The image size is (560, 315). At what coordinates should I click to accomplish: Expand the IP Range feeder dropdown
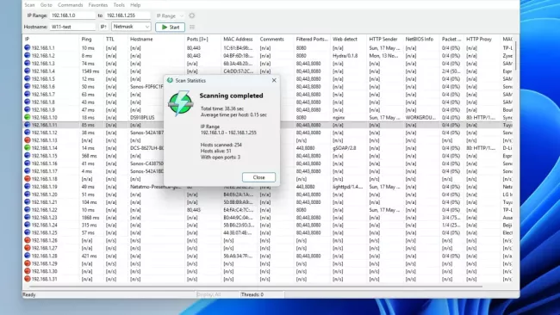point(170,15)
